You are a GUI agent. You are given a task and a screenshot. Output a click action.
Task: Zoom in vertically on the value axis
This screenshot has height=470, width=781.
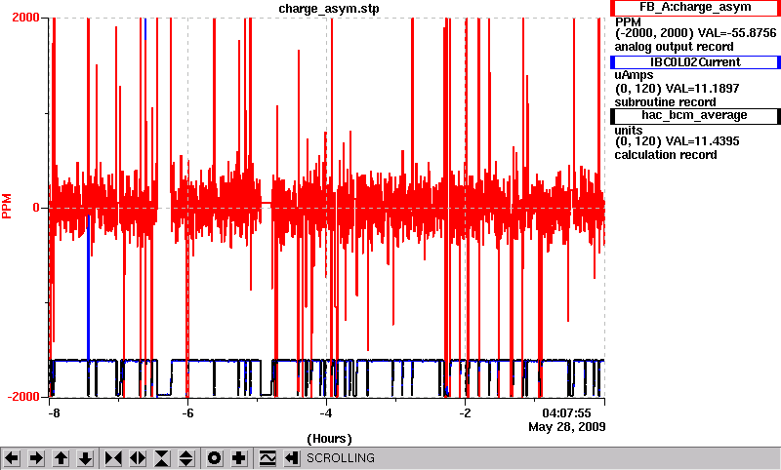pos(162,457)
